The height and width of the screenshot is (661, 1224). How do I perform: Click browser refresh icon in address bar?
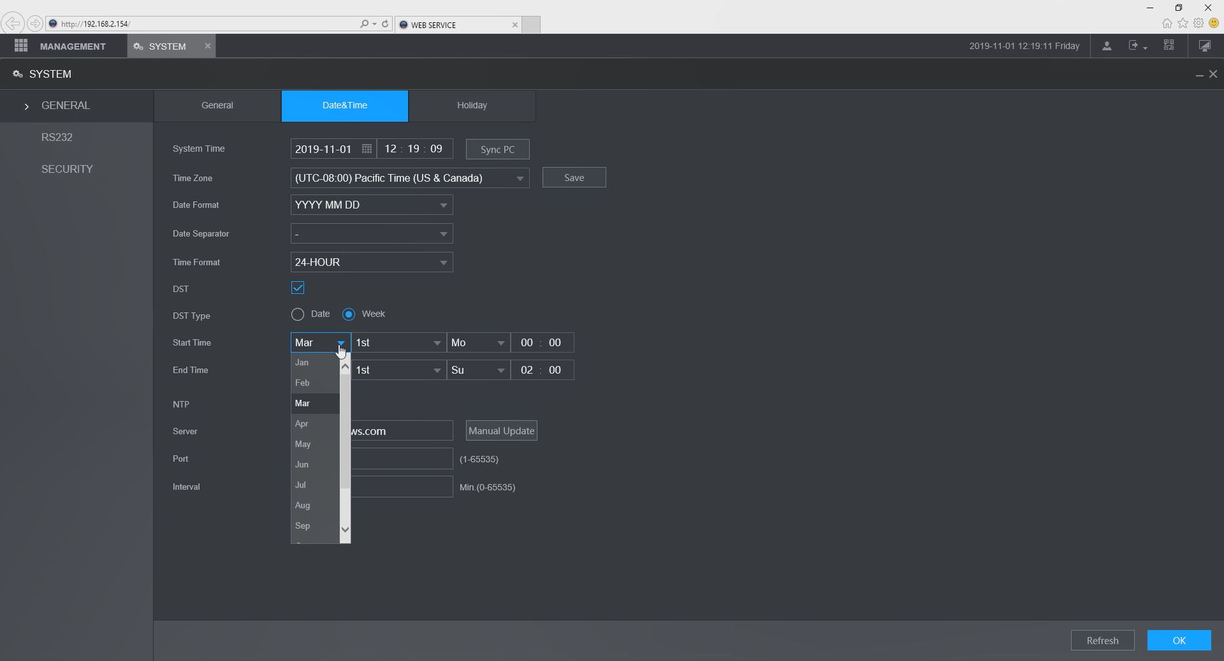tap(385, 24)
